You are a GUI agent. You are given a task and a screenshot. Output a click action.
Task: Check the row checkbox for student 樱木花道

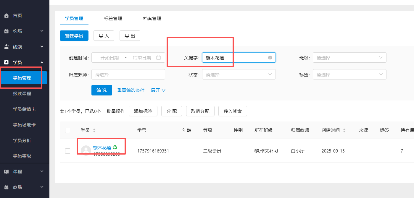pos(67,151)
